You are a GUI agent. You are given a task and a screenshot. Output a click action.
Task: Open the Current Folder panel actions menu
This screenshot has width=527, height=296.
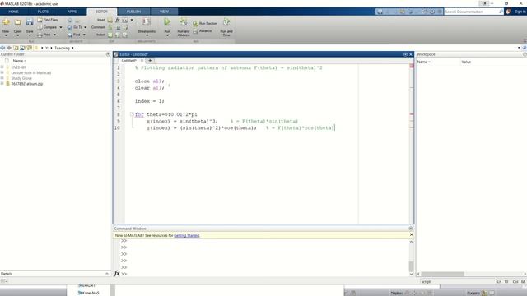(108, 54)
